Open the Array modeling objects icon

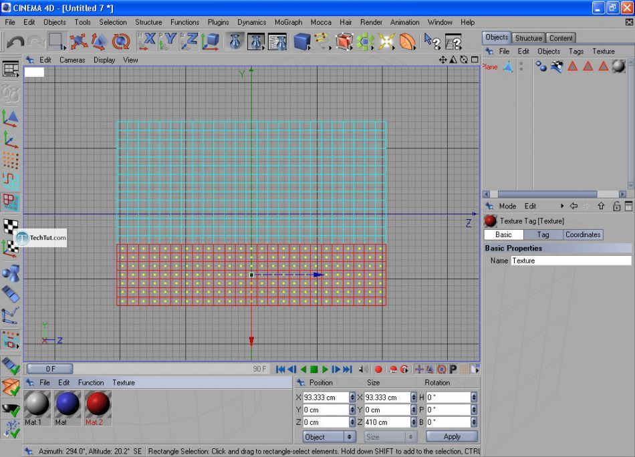point(365,41)
